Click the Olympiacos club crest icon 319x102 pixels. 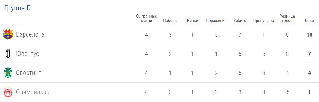click(8, 92)
